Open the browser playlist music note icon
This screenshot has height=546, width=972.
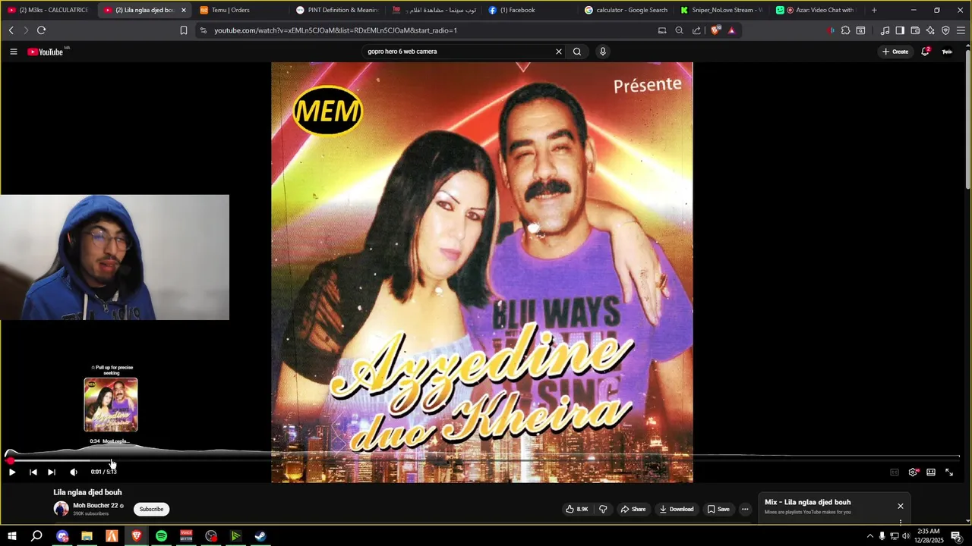[885, 30]
